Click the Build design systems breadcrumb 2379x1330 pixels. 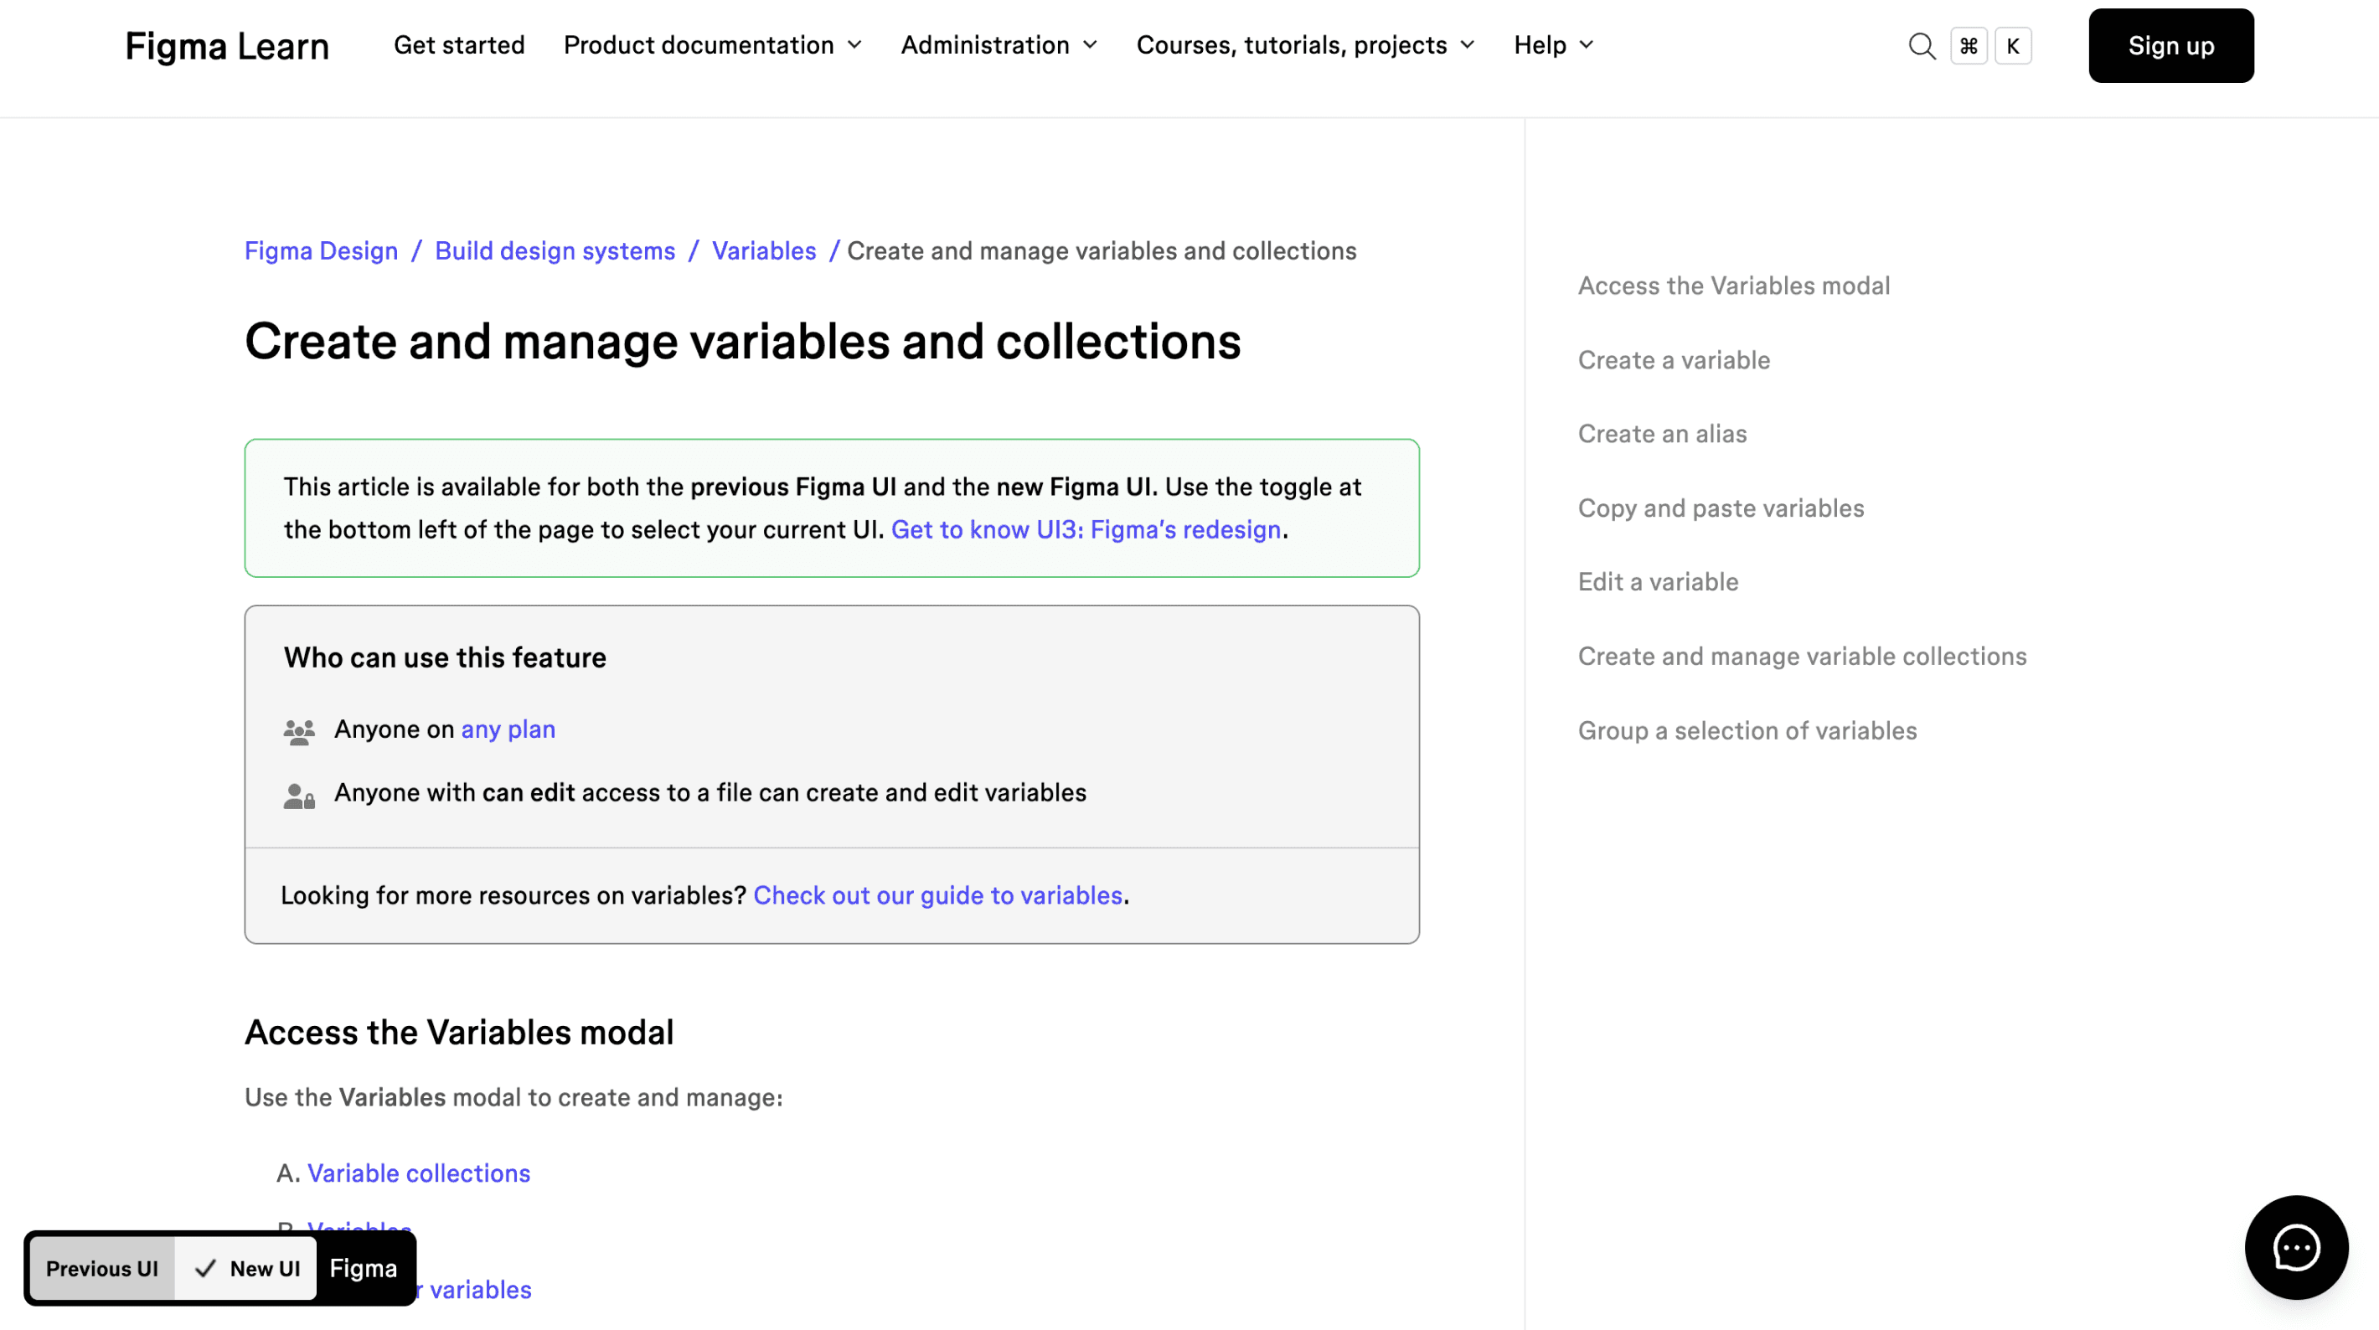[554, 250]
